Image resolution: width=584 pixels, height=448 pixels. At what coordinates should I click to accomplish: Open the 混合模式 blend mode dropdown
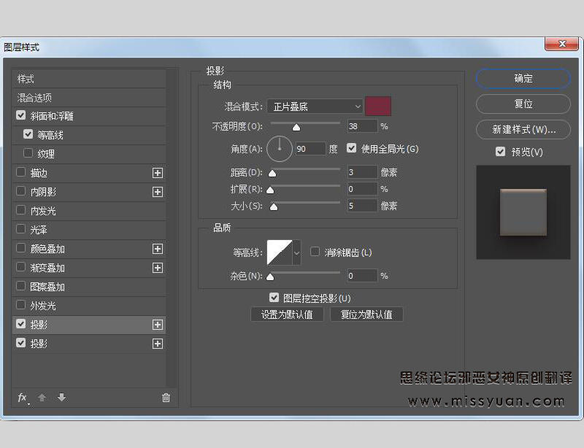(x=314, y=106)
